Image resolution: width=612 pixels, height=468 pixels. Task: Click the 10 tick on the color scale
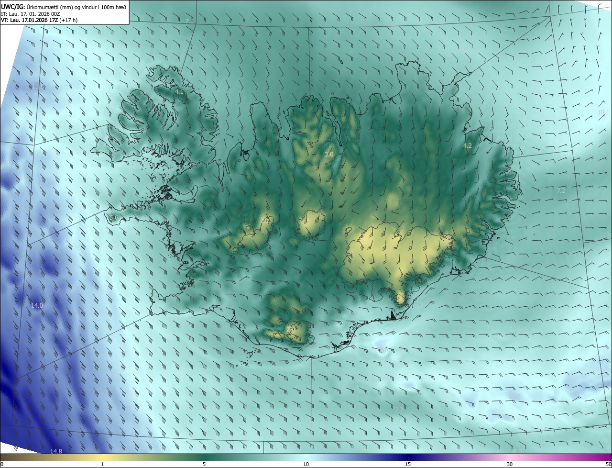(x=306, y=464)
